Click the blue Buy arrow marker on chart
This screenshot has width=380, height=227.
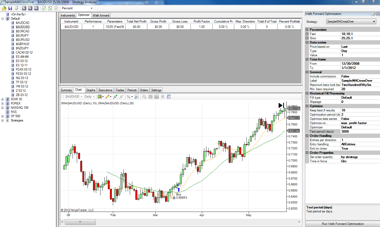[x=179, y=190]
